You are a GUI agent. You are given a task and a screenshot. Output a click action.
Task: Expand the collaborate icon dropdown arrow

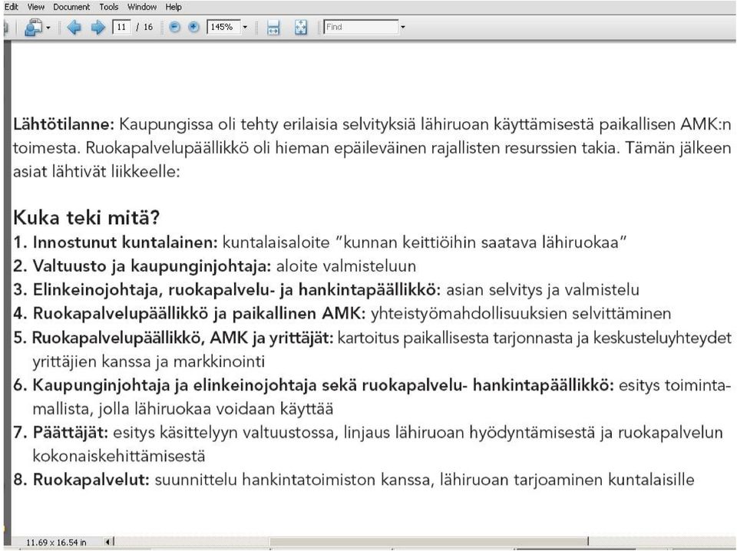click(x=48, y=28)
